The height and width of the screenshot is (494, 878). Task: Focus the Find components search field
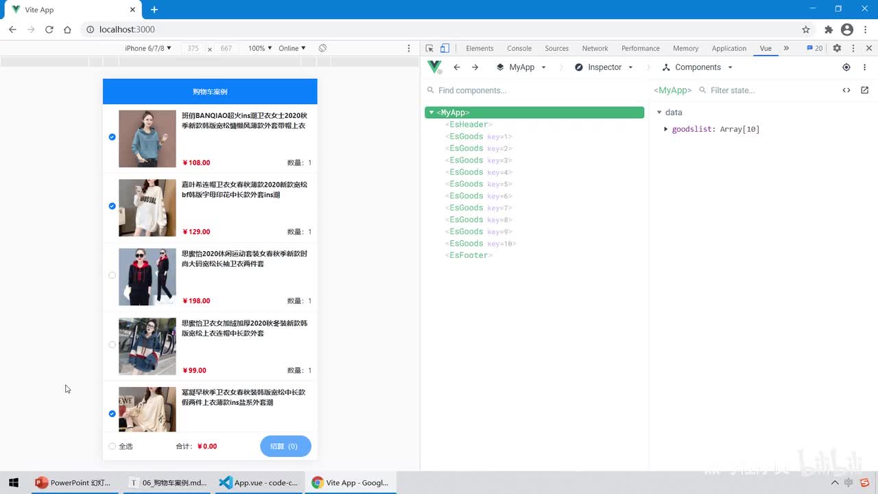point(535,91)
